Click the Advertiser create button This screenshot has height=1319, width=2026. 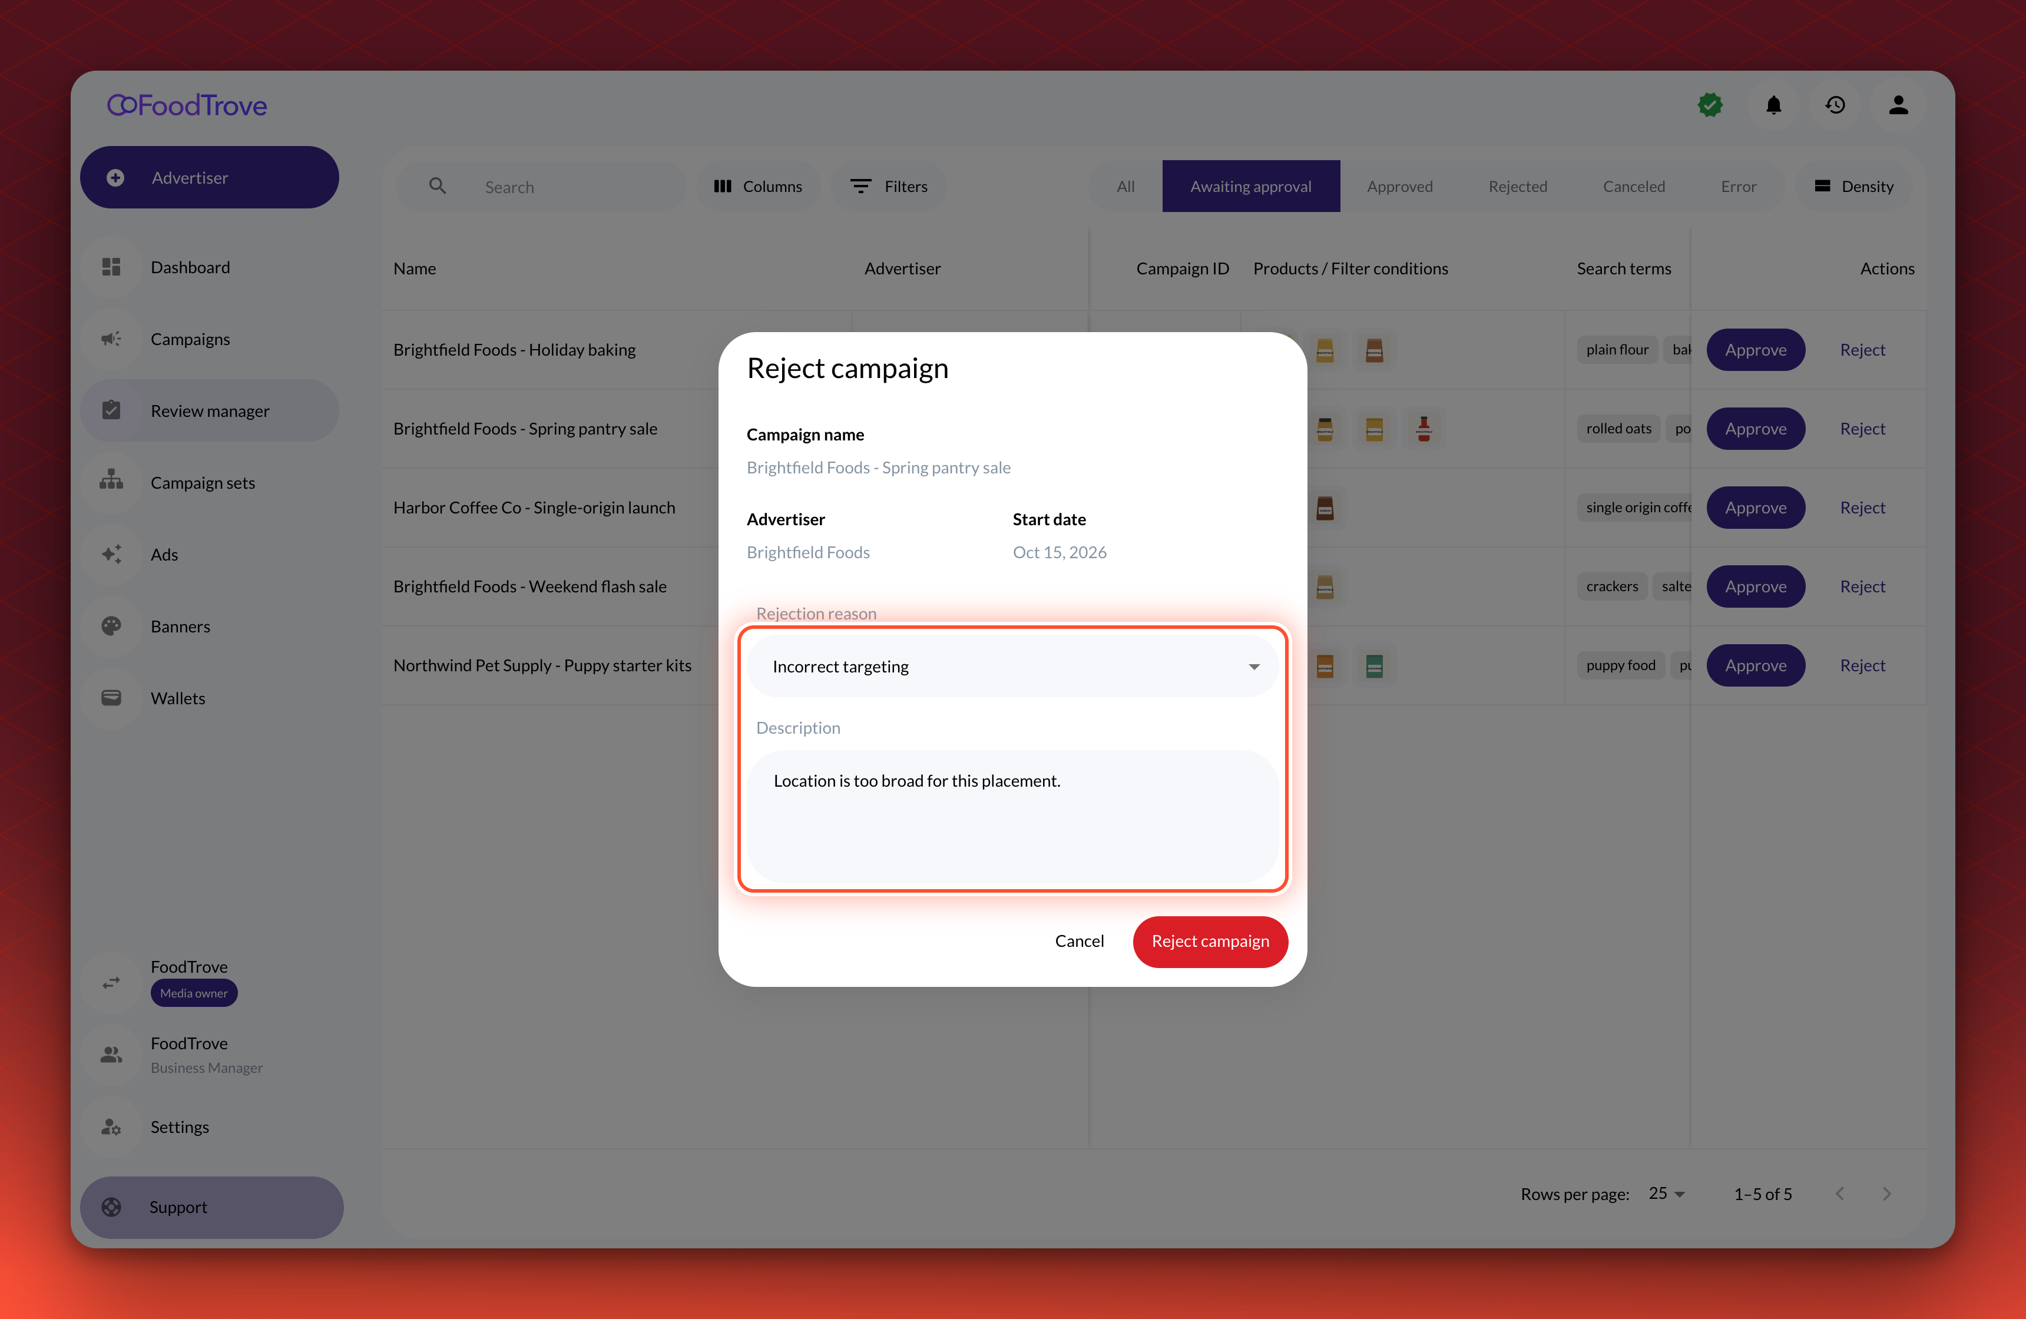click(210, 177)
